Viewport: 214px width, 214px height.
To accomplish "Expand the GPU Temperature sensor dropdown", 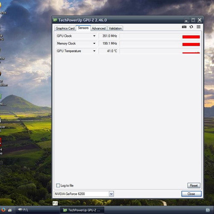I will (x=94, y=51).
